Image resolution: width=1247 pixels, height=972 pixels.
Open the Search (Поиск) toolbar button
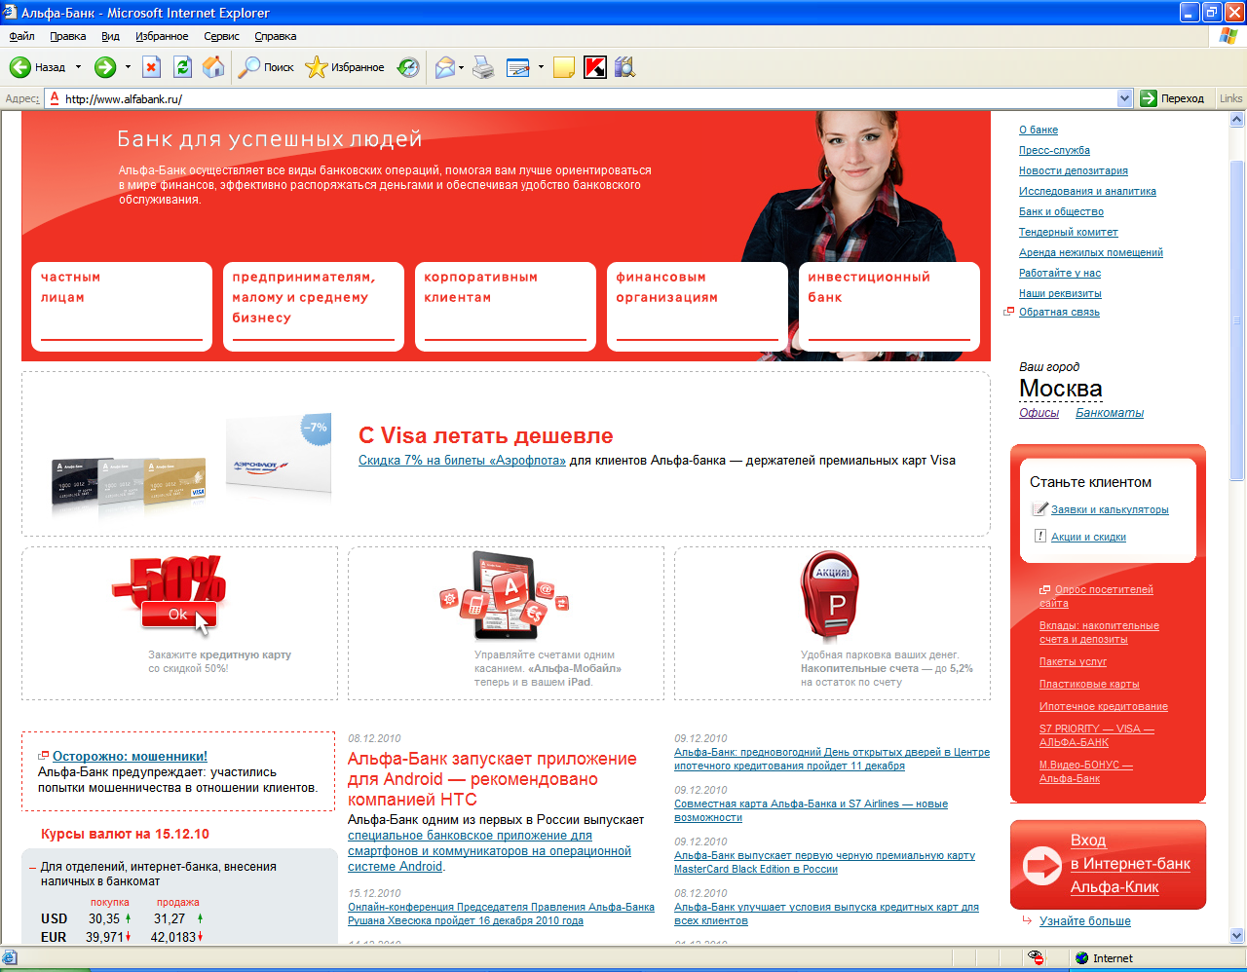coord(266,67)
